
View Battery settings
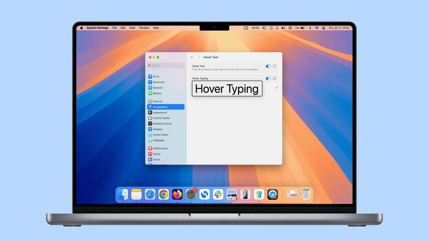(158, 93)
